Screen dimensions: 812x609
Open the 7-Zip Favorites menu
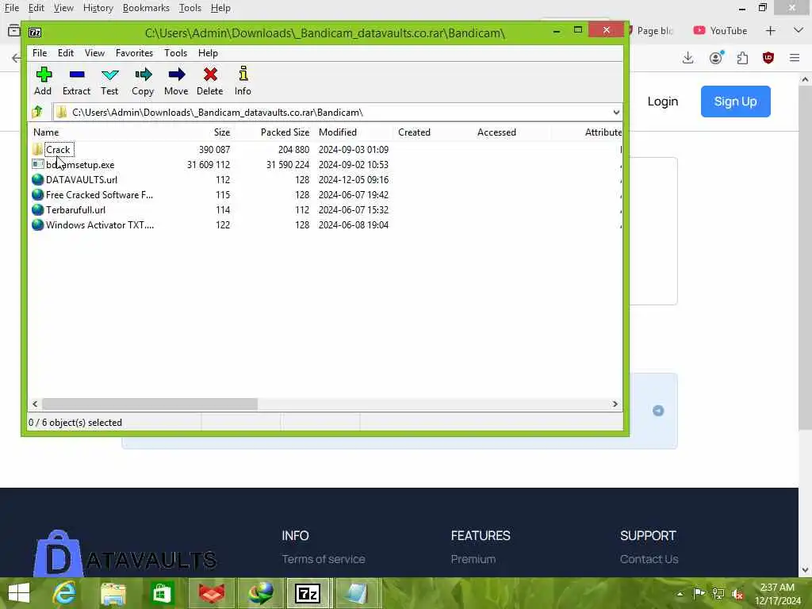point(134,53)
